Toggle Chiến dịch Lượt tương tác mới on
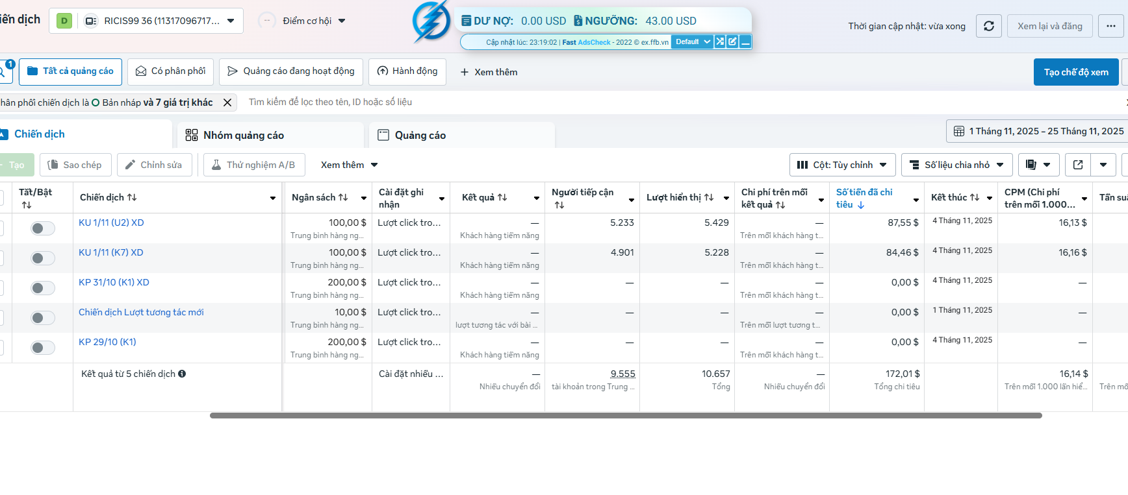 (43, 318)
